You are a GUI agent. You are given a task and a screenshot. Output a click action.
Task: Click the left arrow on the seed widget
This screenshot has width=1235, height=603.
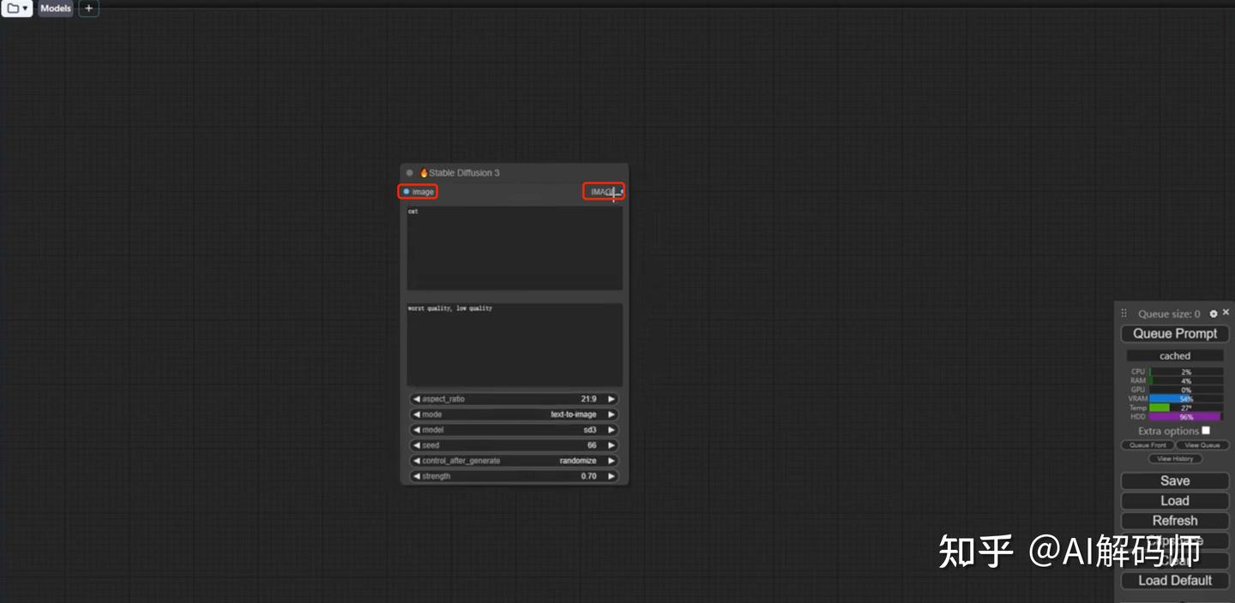[x=415, y=445]
